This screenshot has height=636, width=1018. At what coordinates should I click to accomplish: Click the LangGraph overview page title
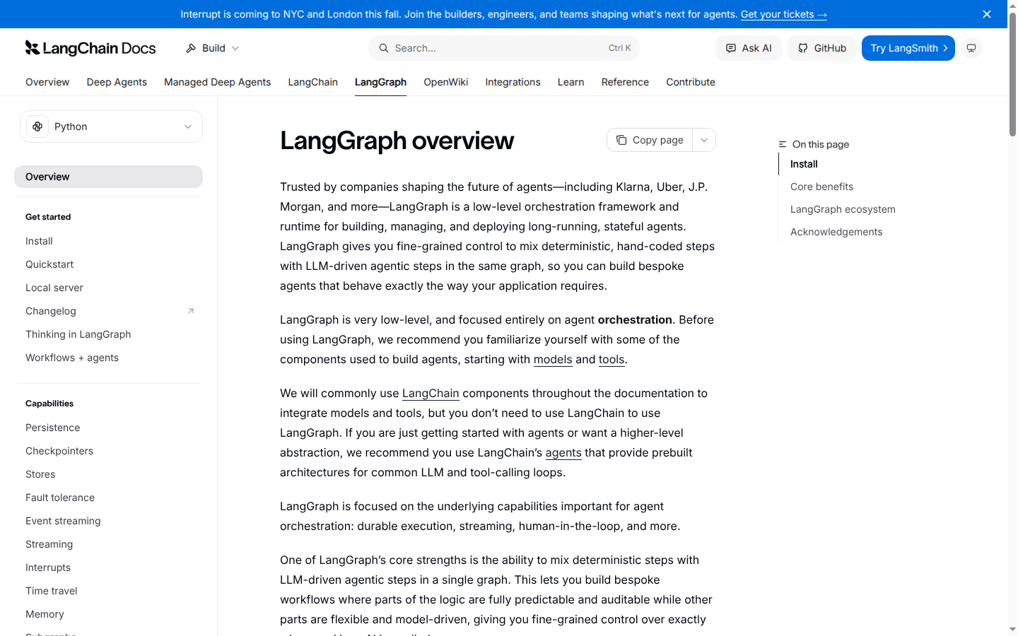point(397,141)
